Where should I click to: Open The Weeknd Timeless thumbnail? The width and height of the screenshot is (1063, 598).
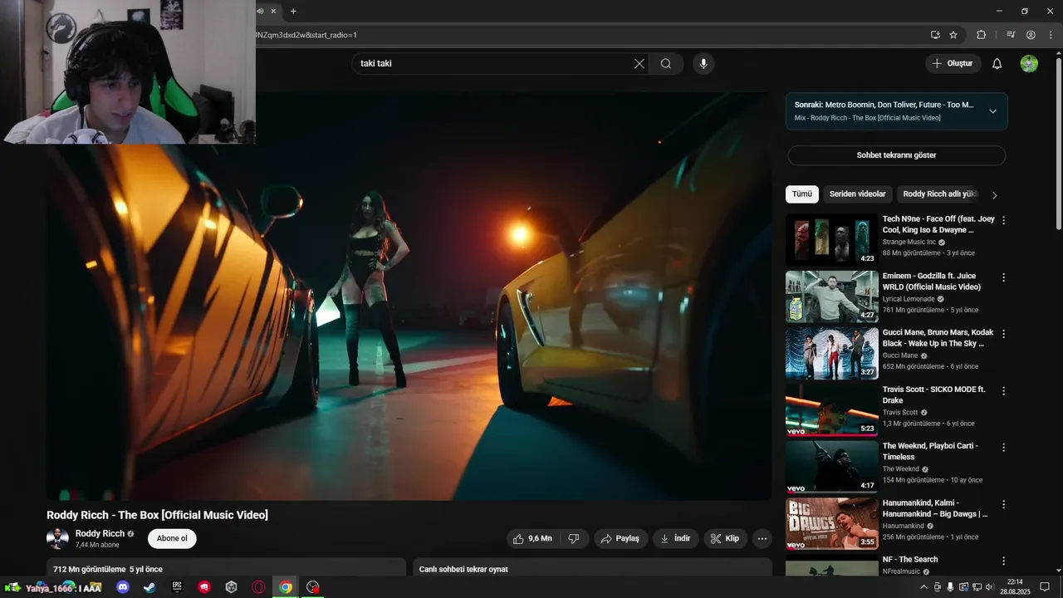(x=831, y=467)
